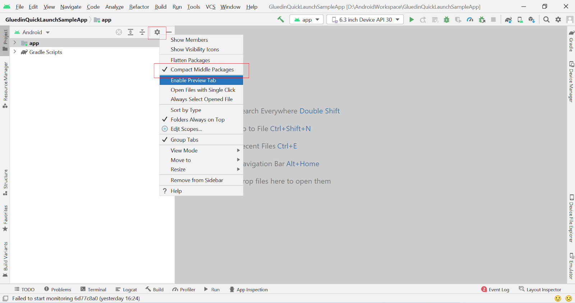Click Attach Debugger to Android Process icon
This screenshot has height=303, width=575.
click(x=482, y=19)
